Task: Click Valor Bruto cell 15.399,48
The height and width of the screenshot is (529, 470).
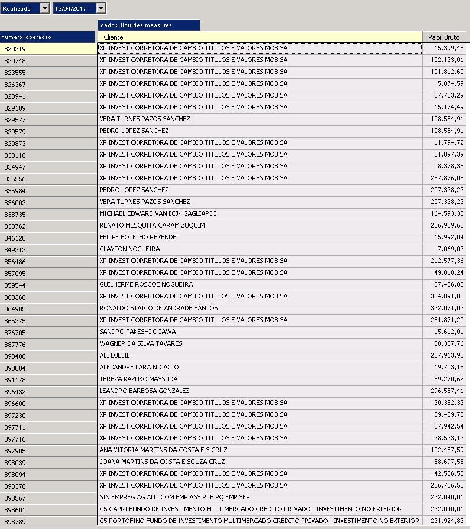Action: 444,48
